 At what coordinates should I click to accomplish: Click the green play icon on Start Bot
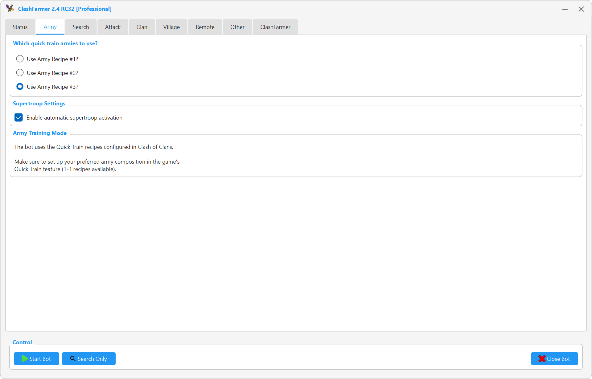point(25,359)
